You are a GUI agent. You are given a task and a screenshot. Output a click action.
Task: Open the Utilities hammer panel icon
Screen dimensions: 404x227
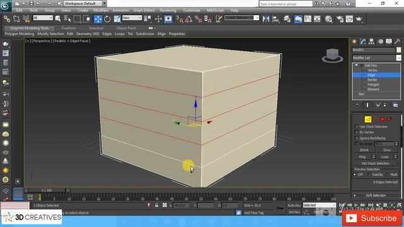[397, 42]
